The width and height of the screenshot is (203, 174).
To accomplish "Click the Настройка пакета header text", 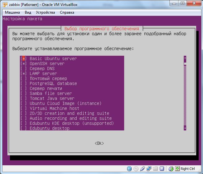I will (22, 19).
